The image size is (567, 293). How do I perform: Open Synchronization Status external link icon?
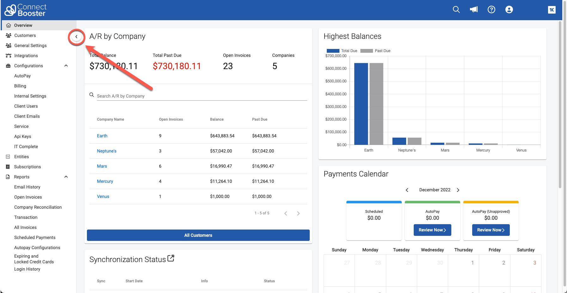tap(171, 258)
